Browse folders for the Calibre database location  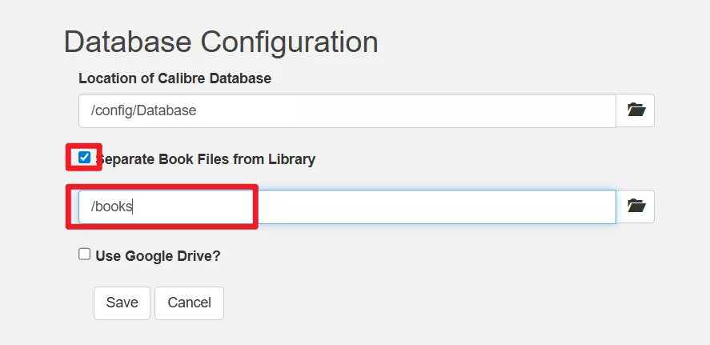click(x=636, y=110)
